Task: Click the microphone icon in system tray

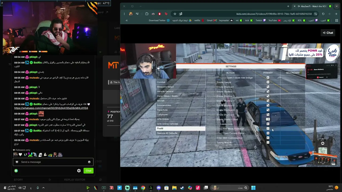Action: pyautogui.click(x=38, y=188)
